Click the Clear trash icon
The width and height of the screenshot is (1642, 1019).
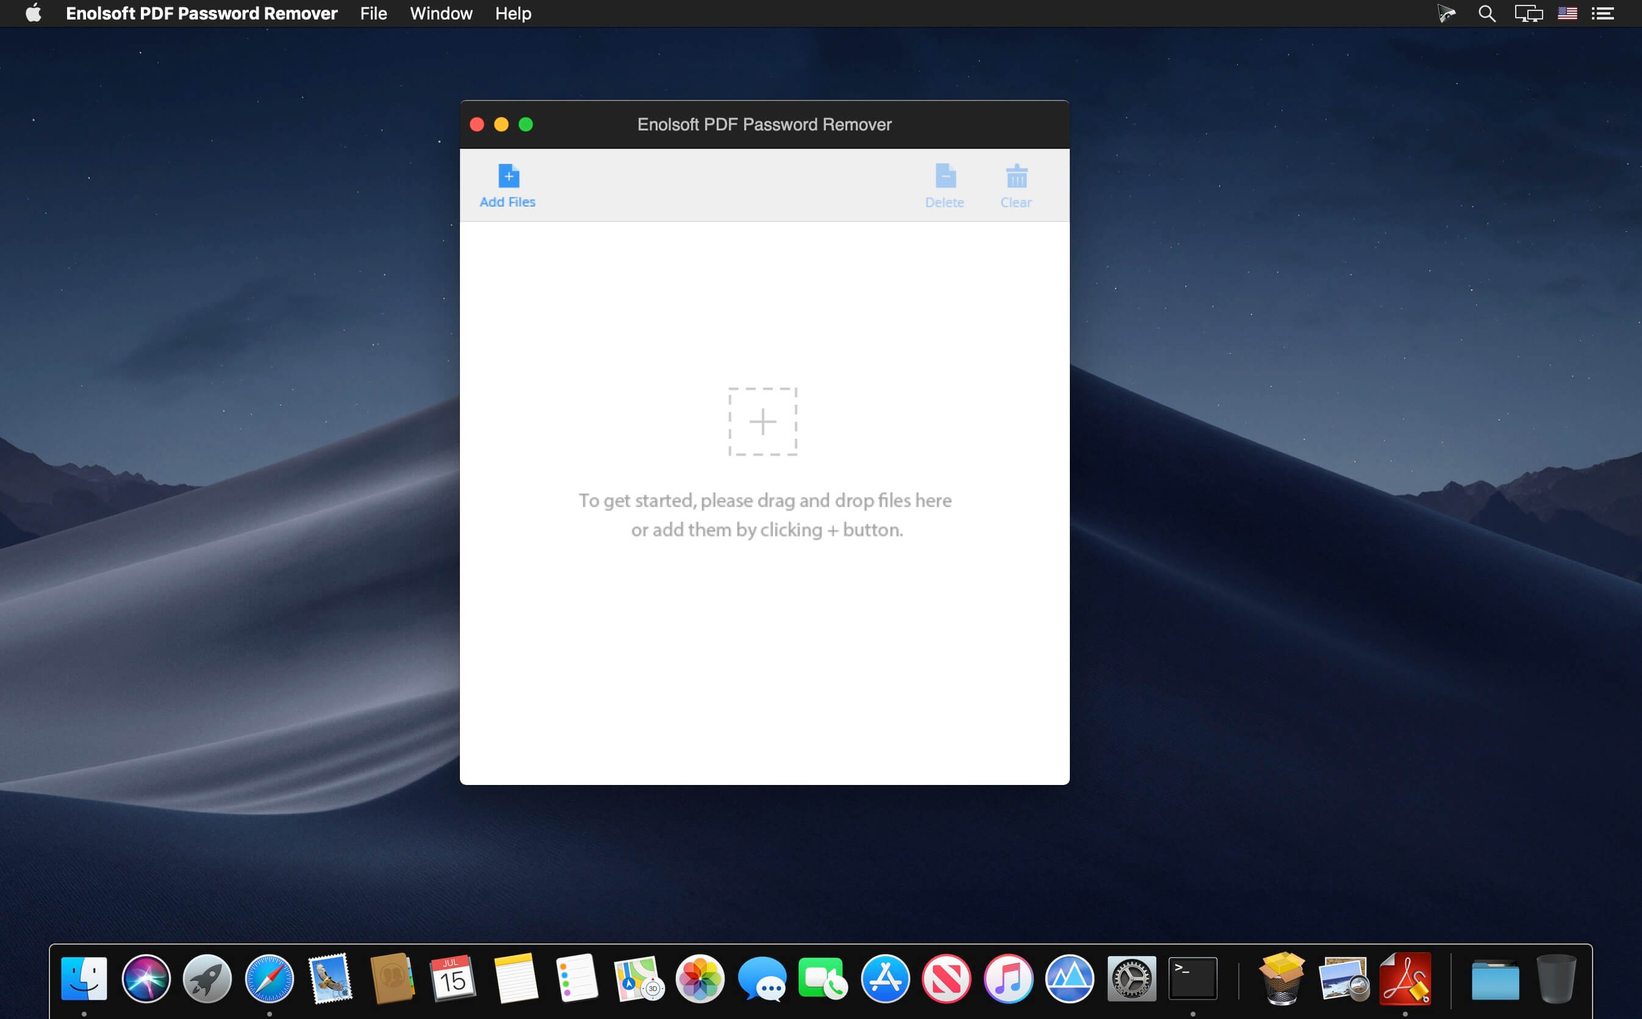coord(1016,177)
